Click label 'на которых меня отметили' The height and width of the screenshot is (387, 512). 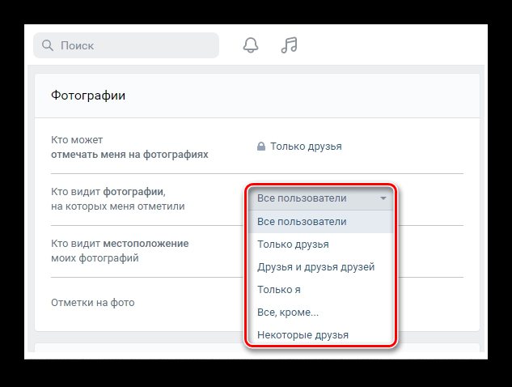(118, 206)
